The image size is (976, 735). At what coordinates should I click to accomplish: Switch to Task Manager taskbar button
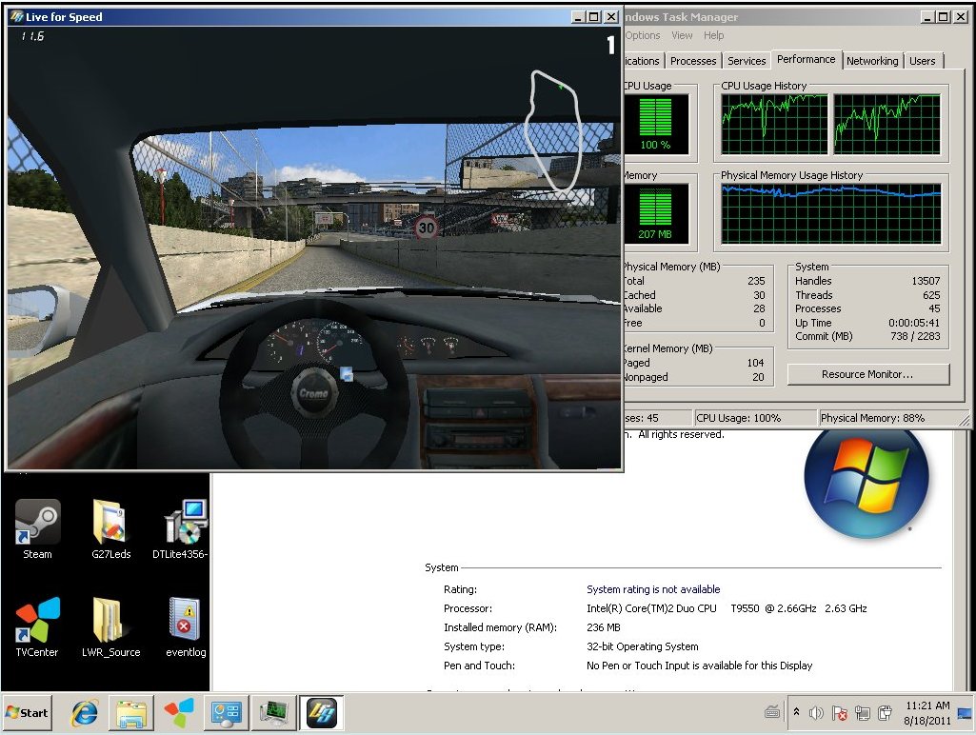point(274,712)
